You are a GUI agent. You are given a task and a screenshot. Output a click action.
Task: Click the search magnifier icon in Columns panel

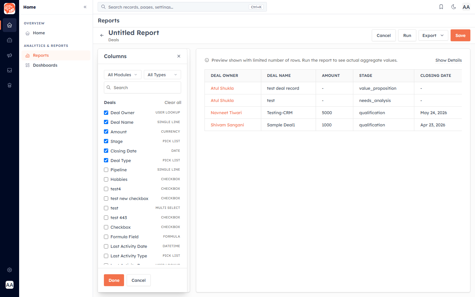[x=109, y=87]
